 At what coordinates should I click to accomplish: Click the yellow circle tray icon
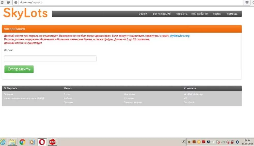(x=199, y=142)
